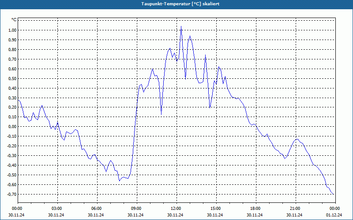353x220 pixels.
Task: Click the 06:00 time label
Action: click(97, 209)
